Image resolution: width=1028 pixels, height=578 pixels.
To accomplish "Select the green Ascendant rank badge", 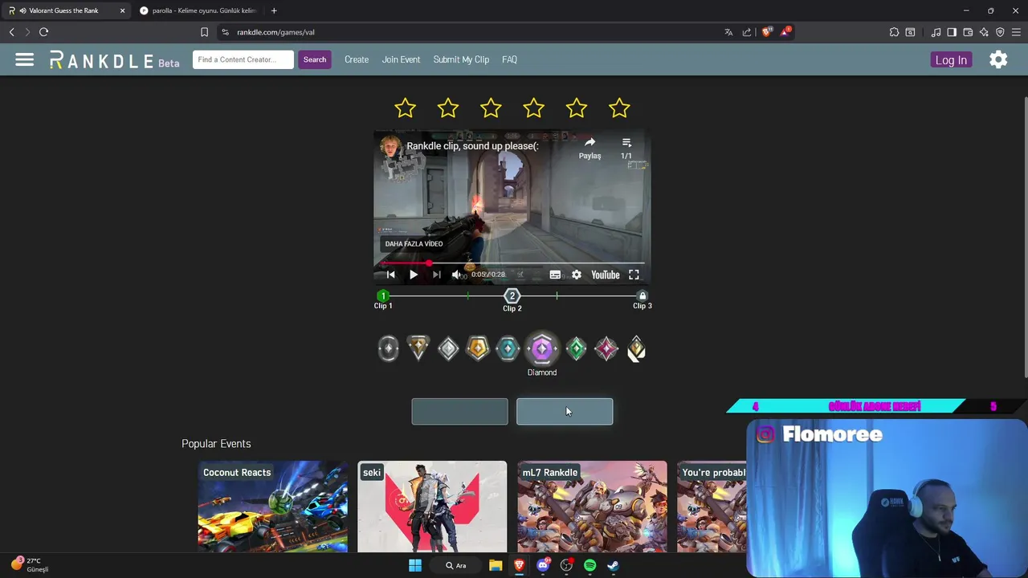I will tap(576, 348).
